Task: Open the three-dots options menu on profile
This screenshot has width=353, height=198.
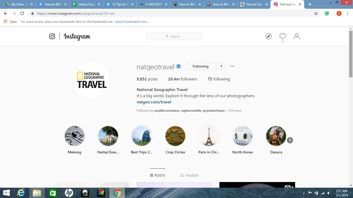Action: point(232,66)
